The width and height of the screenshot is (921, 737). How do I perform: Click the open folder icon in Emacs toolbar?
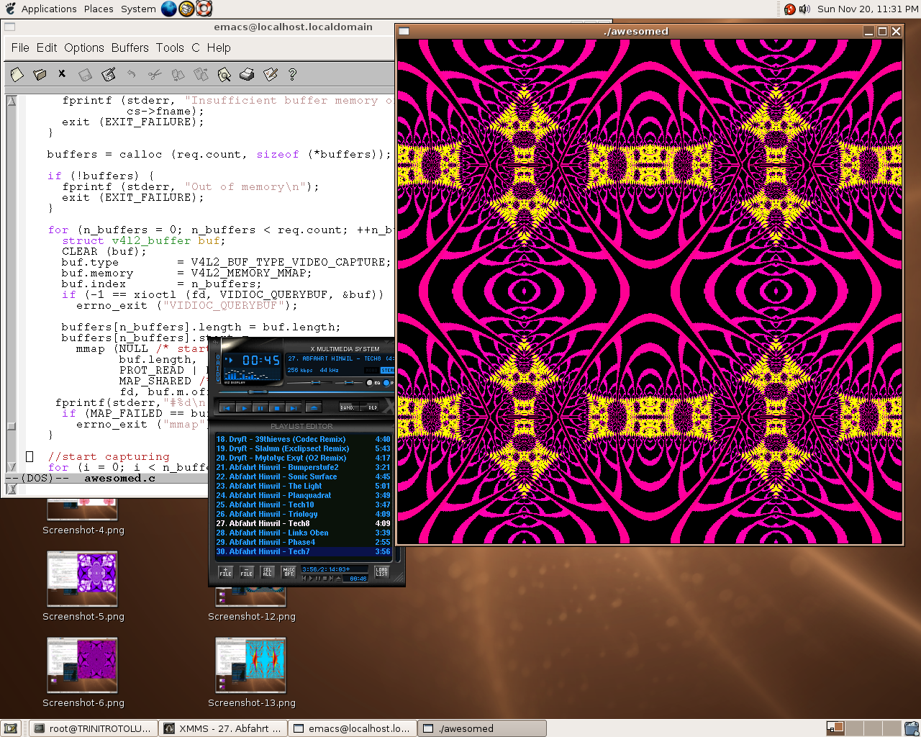pyautogui.click(x=40, y=74)
